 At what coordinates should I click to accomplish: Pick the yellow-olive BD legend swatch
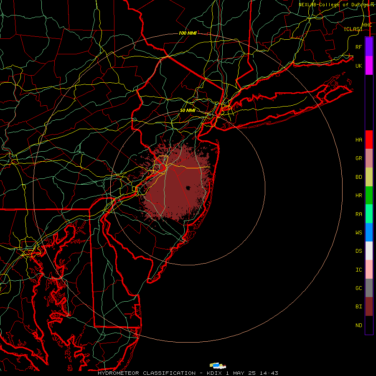point(369,177)
